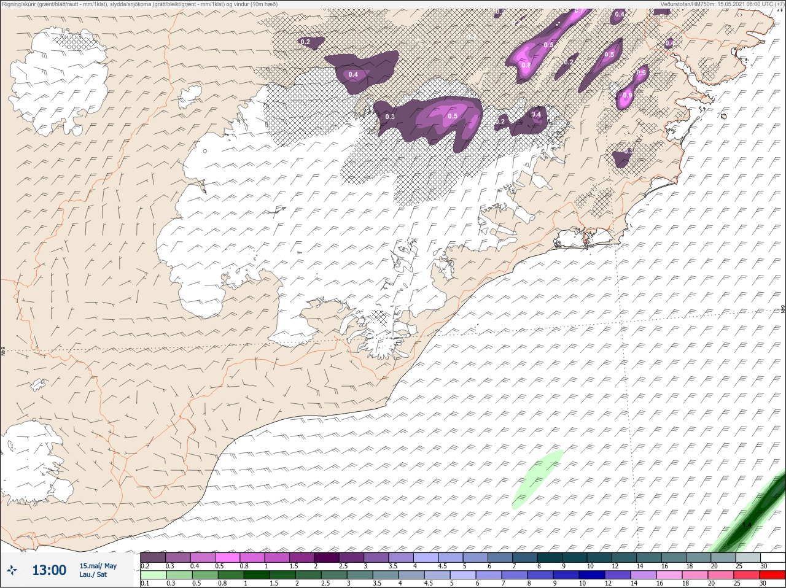Select the lavender upper legend swatch labeled 4.5
Viewport: 786px width, 588px height.
coord(451,558)
